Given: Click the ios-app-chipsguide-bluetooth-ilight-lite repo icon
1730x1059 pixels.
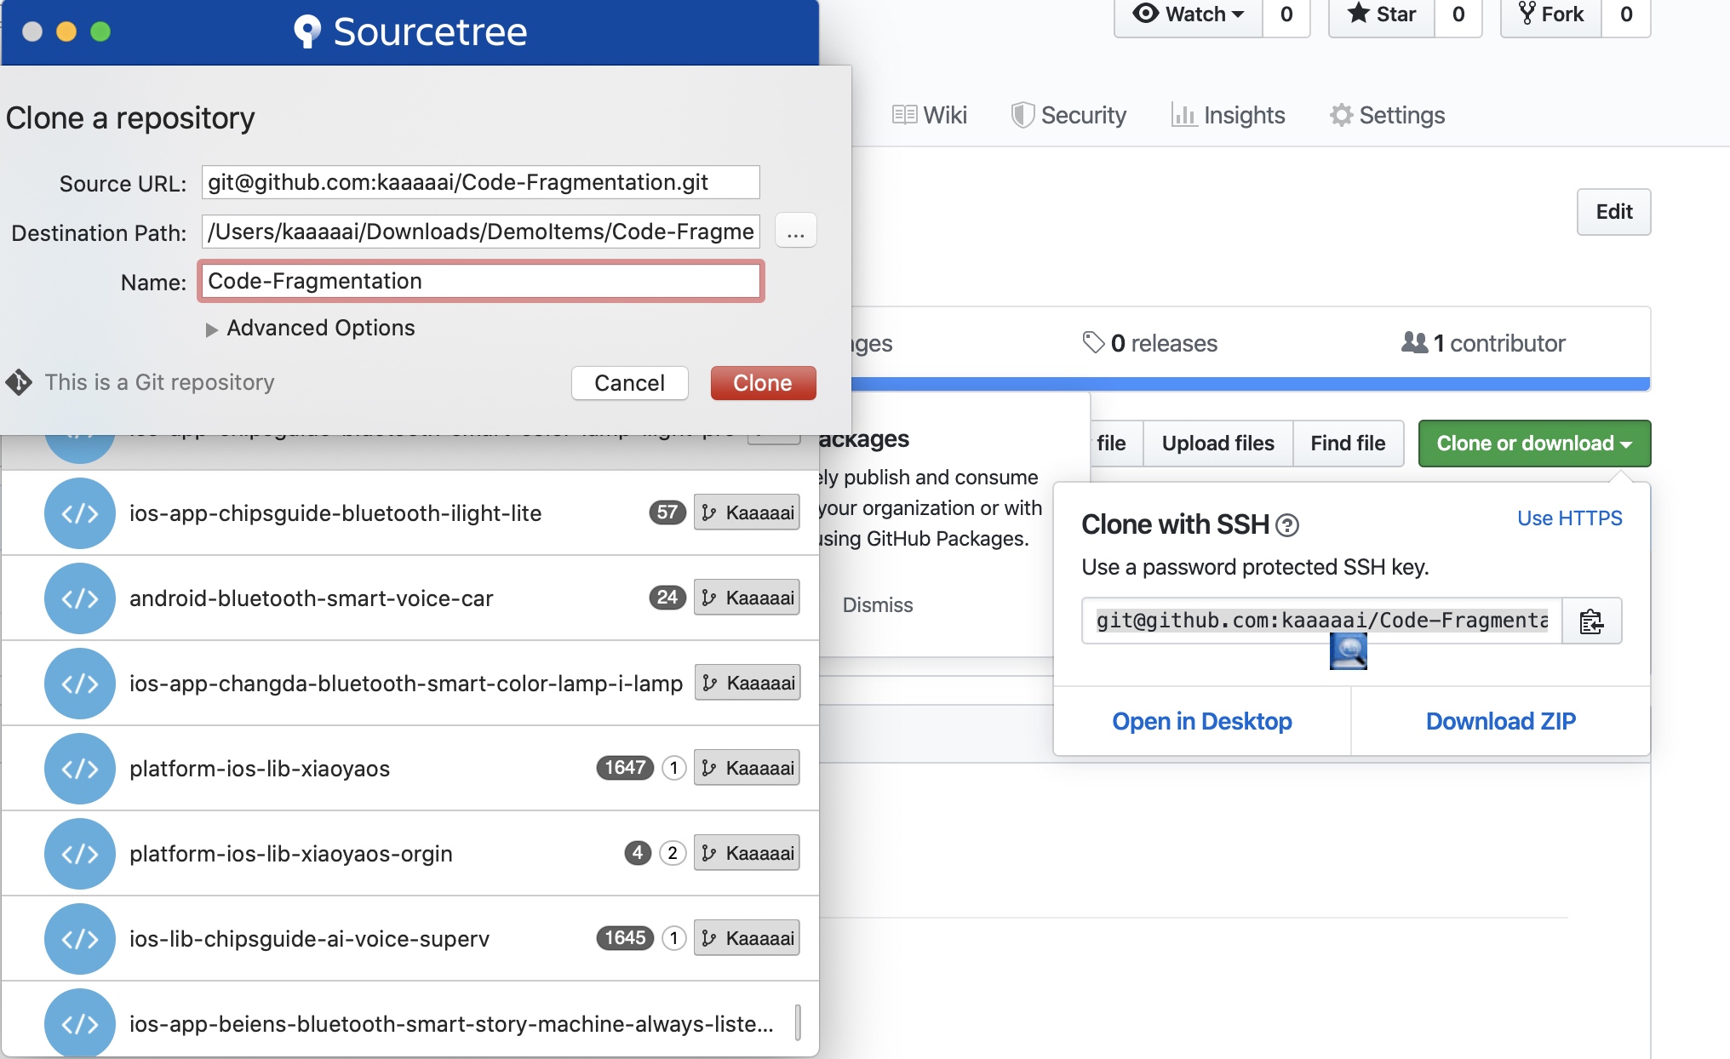Looking at the screenshot, I should pos(79,513).
